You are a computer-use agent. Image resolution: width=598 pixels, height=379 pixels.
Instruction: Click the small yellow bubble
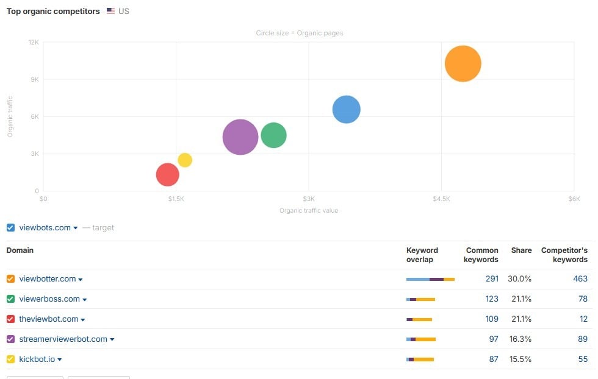(185, 160)
